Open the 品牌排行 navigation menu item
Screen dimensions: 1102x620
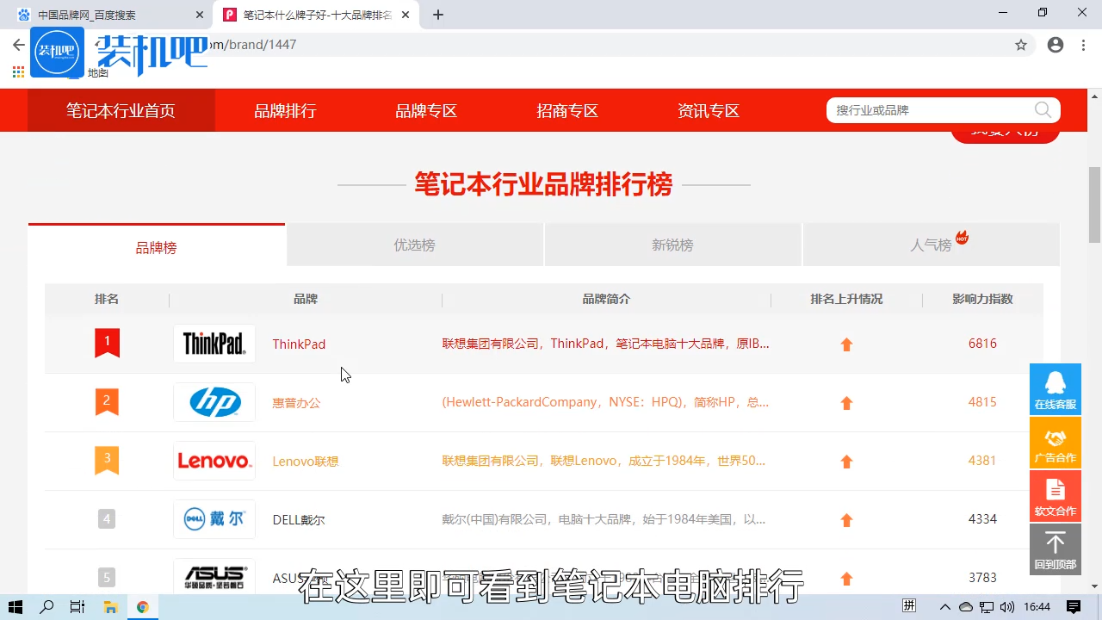pos(284,110)
